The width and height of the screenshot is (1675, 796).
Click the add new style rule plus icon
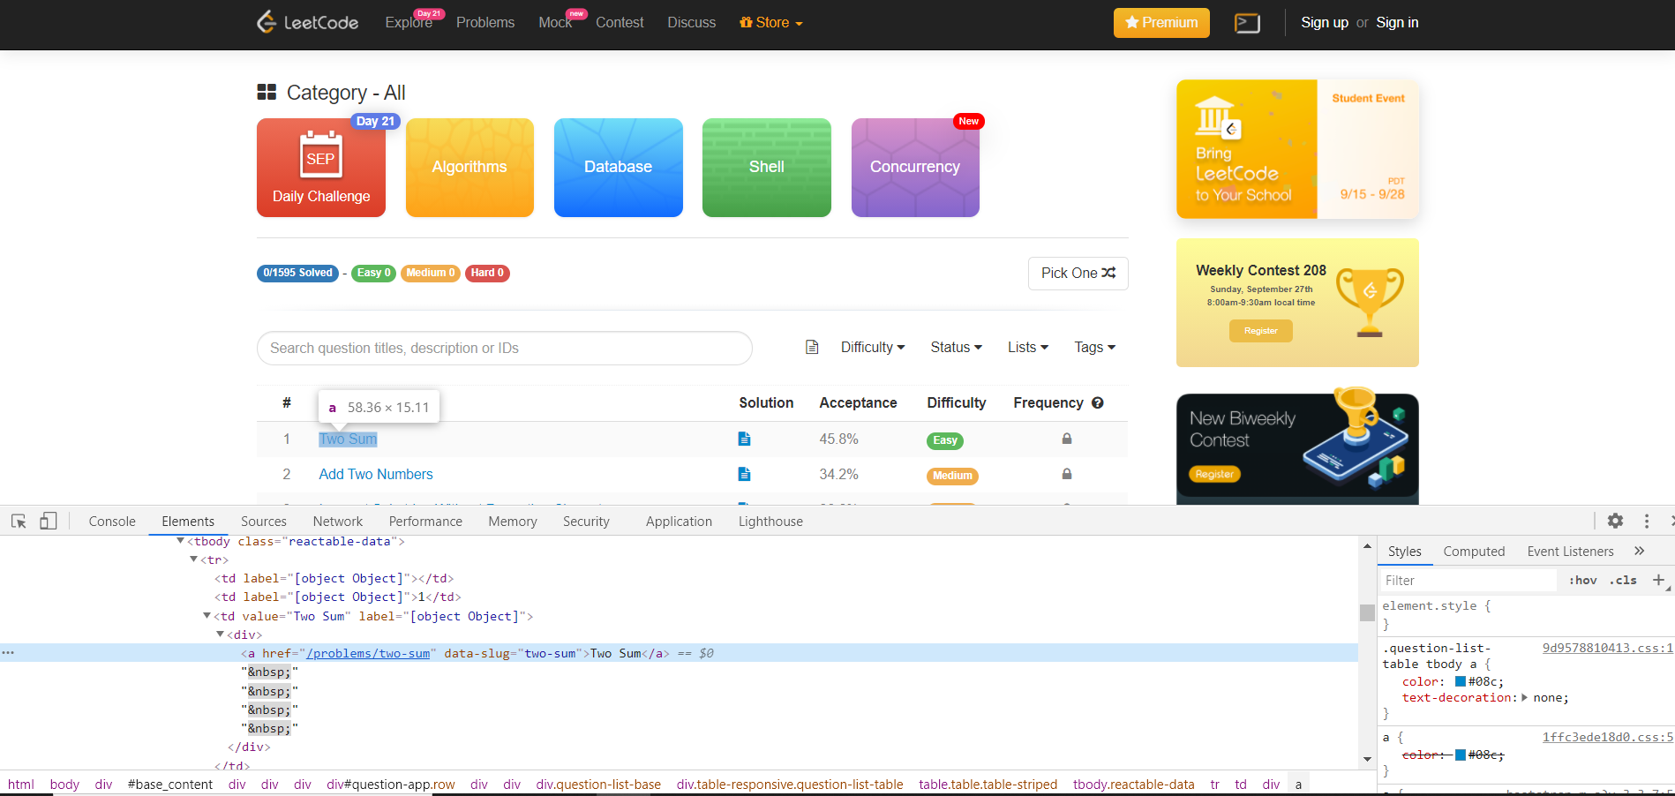[x=1658, y=580]
